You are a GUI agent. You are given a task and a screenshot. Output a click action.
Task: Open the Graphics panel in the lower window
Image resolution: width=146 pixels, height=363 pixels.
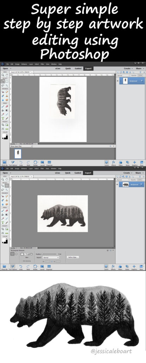134,267
